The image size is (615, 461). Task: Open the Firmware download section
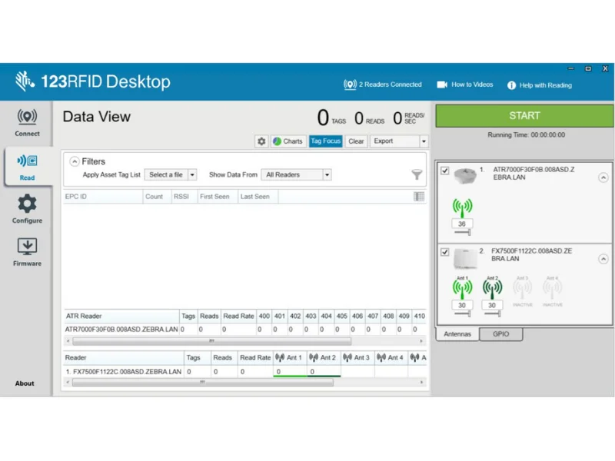27,251
